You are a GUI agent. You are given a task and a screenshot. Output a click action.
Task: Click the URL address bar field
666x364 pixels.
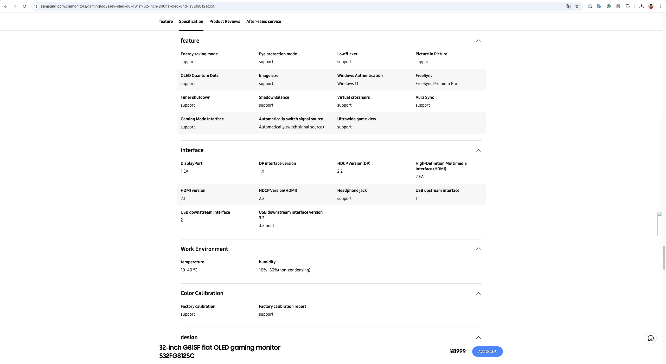coord(286,6)
